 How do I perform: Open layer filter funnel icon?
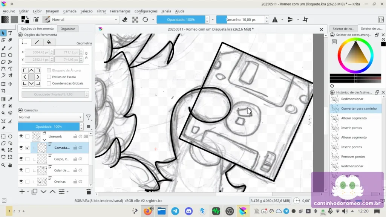88,118
